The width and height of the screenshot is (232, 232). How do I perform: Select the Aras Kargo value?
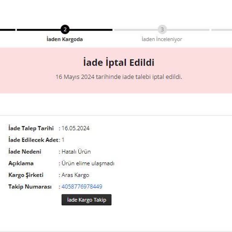(75, 175)
